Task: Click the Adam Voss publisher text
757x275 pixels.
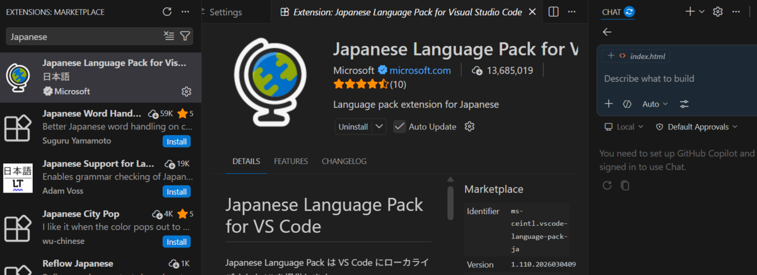Action: pos(62,191)
